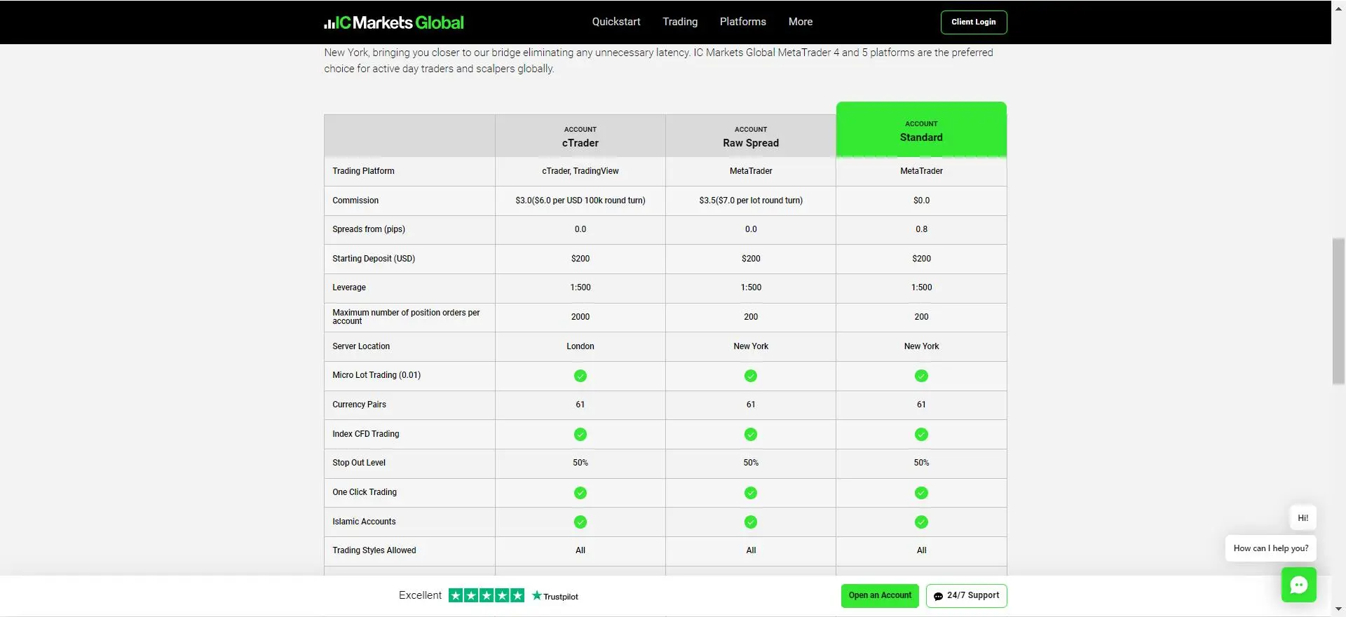Click '$3.5($7.0 per lot round turn)' cell
Screen dimensions: 1346x617
[751, 201]
